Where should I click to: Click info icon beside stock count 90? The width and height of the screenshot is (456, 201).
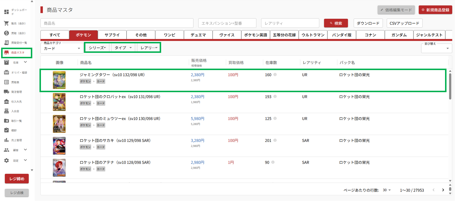tap(273, 162)
